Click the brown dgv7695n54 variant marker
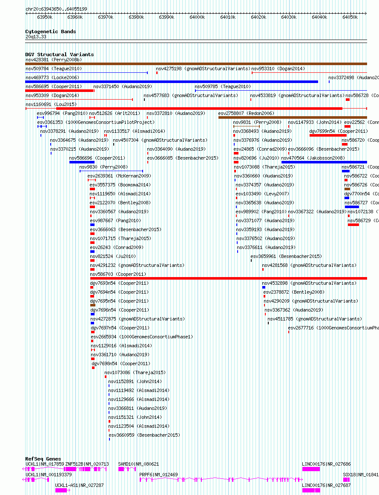This screenshot has height=495, width=379. click(x=93, y=305)
